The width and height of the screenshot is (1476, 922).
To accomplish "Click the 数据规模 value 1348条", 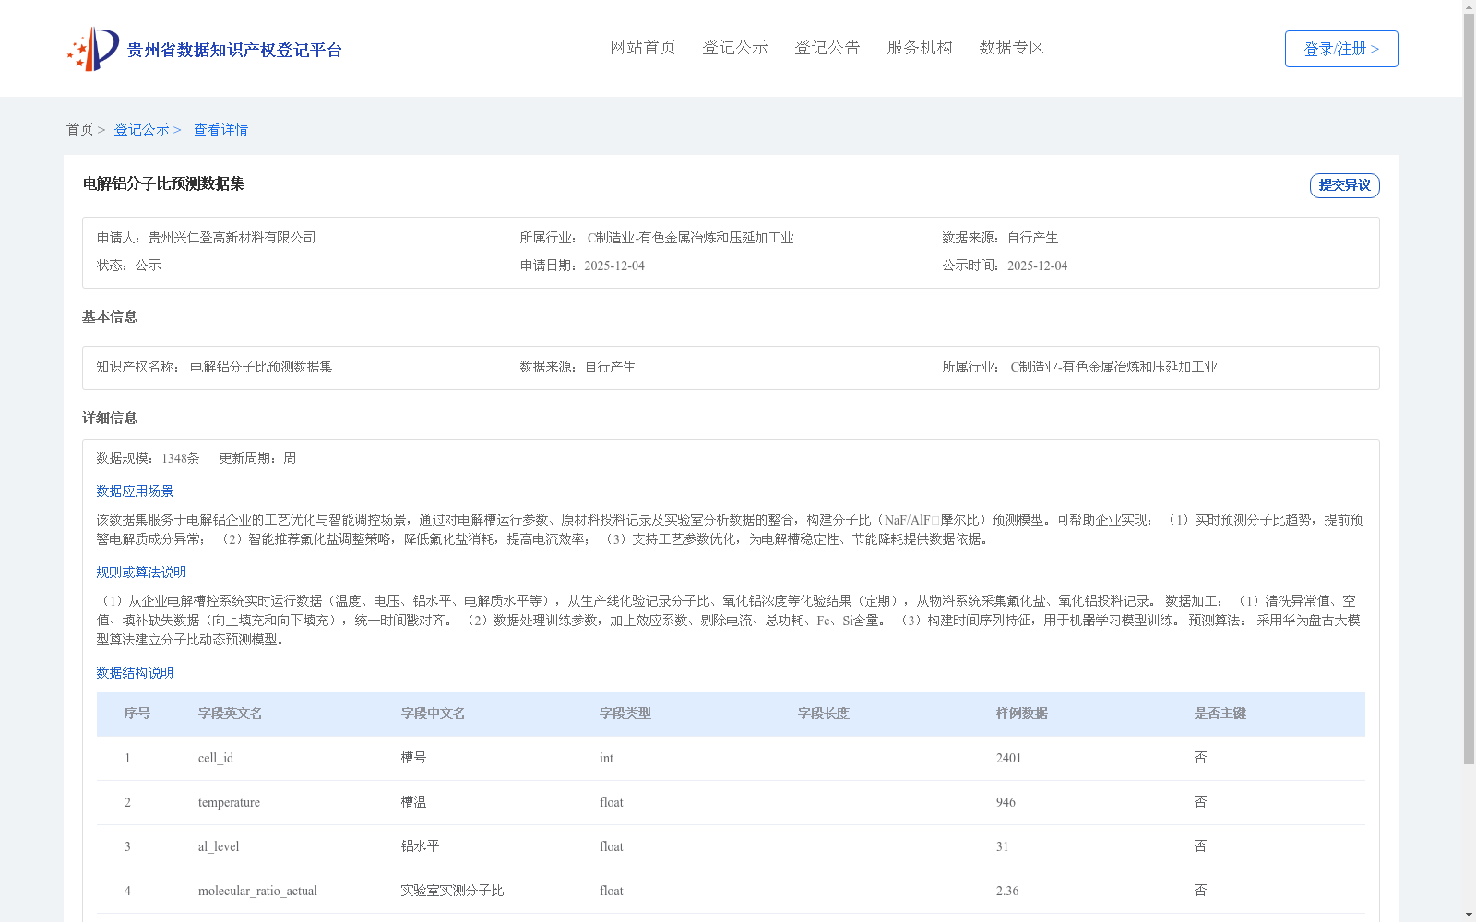I will (x=181, y=458).
